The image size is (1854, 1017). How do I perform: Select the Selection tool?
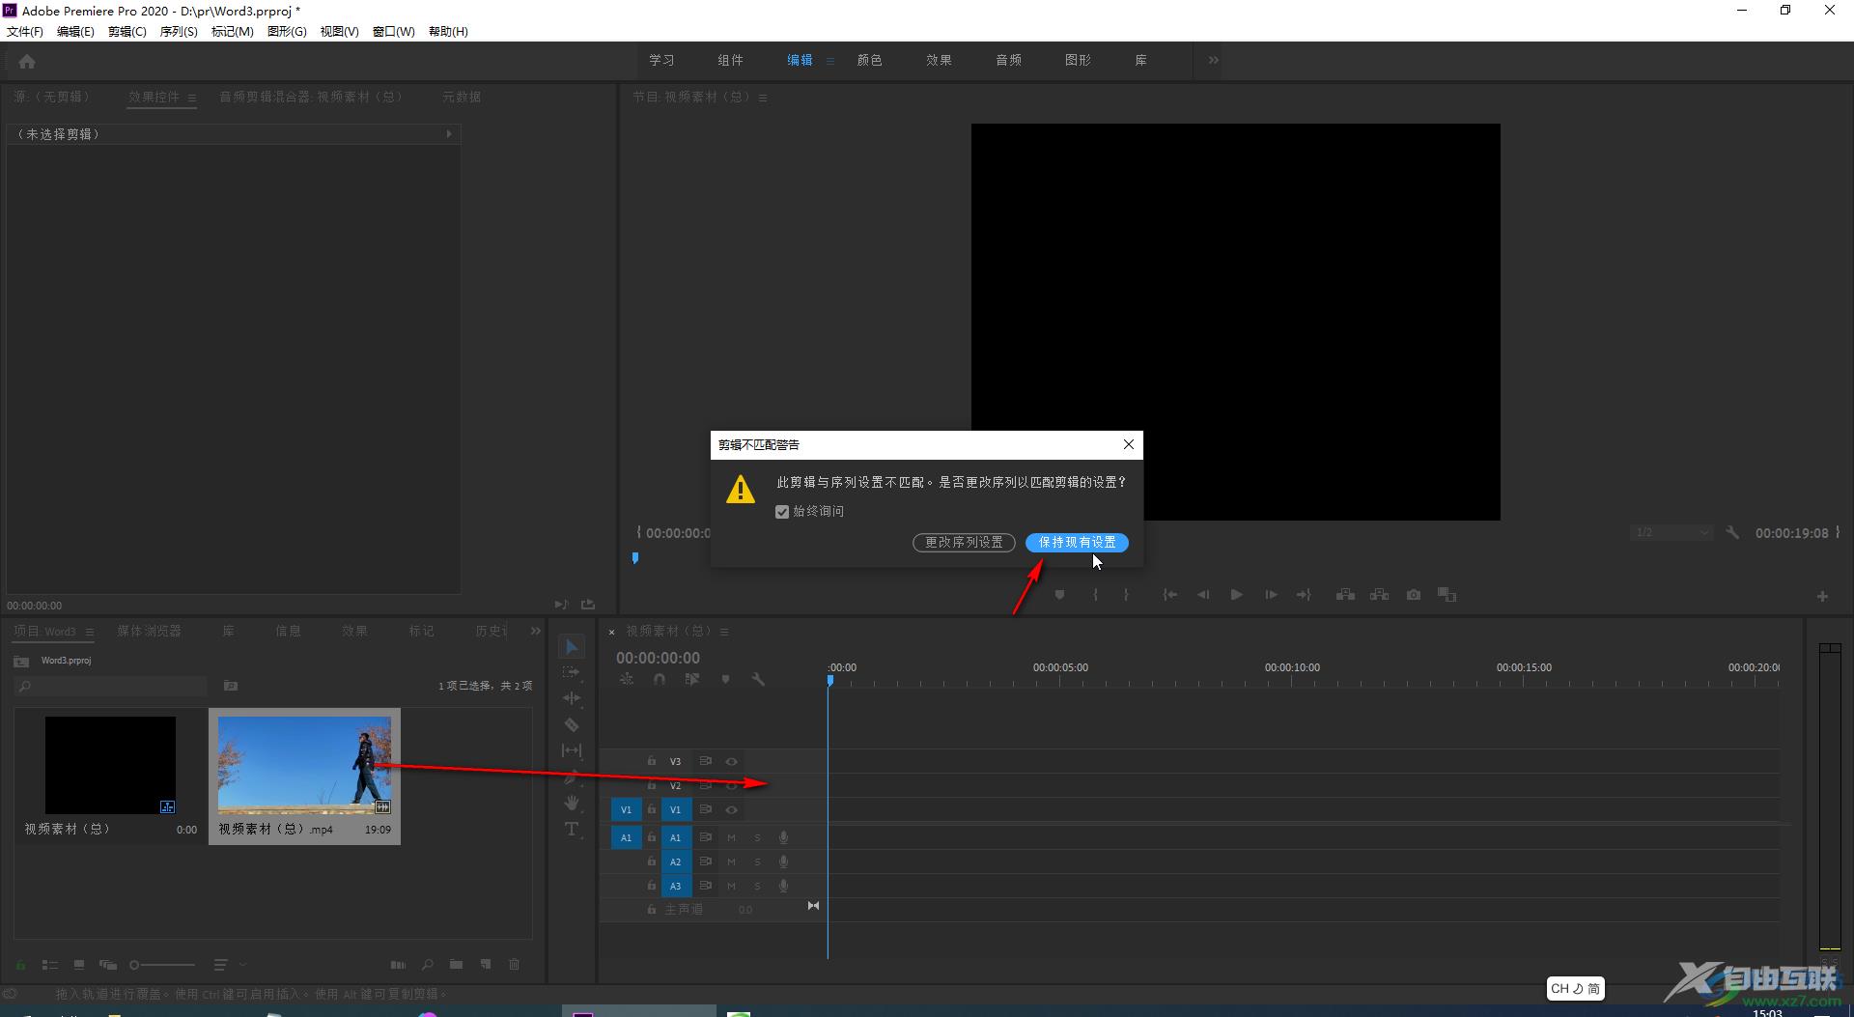[572, 646]
